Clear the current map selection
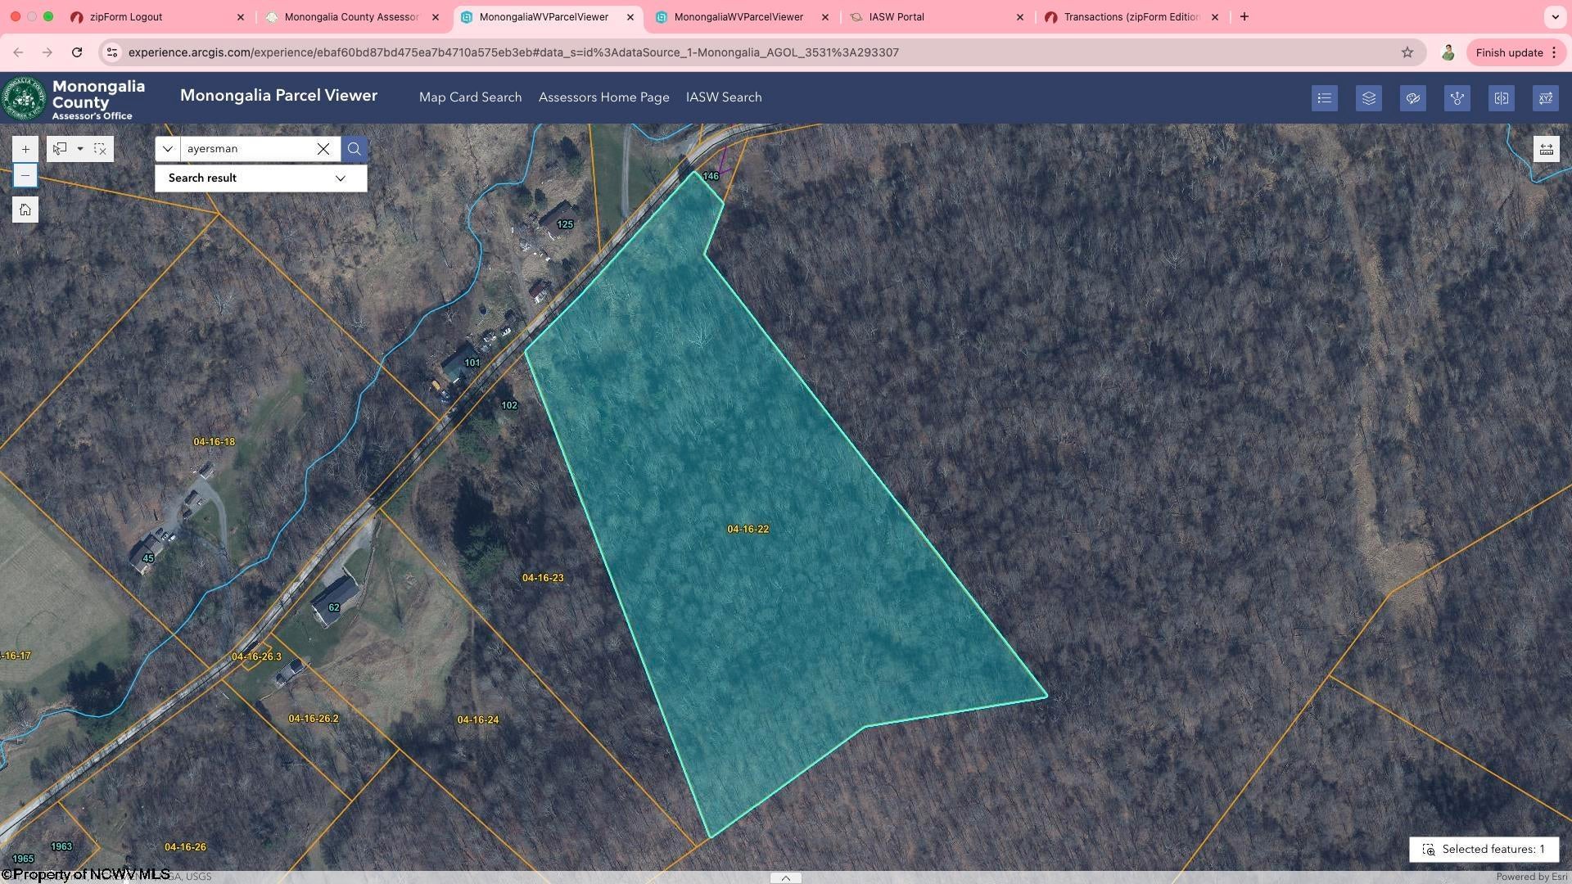The width and height of the screenshot is (1572, 884). pos(100,149)
